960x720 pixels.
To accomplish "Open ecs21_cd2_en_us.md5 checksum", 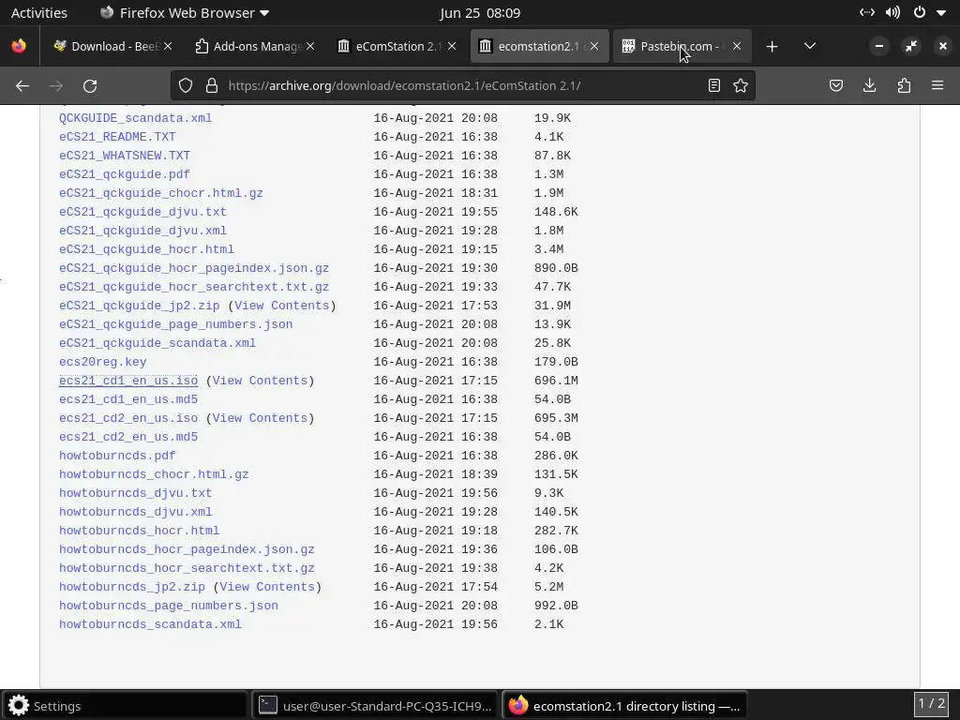I will coord(128,437).
